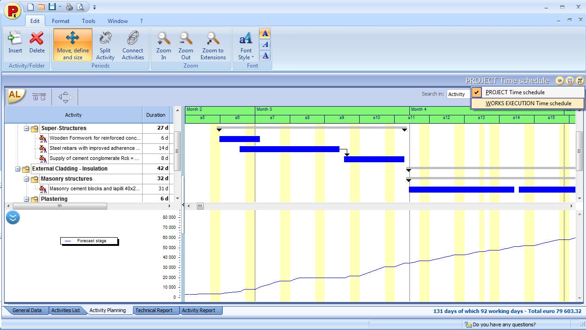Click the Forecast stage legend box
This screenshot has height=330, width=586.
pyautogui.click(x=89, y=240)
